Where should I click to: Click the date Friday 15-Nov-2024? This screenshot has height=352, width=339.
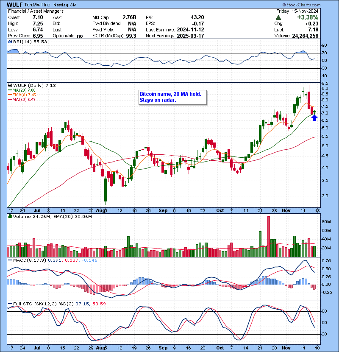(297, 11)
